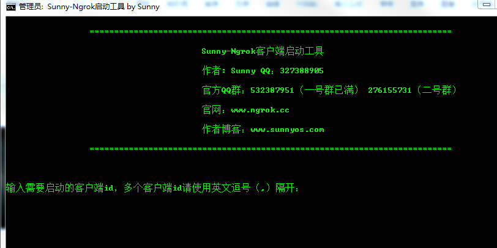Click second QQ group number 276155731
This screenshot has height=248, width=497.
389,90
